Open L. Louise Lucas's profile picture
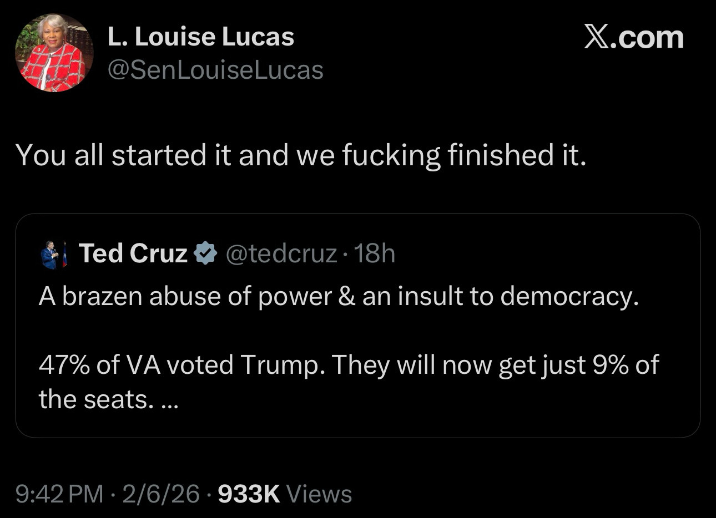 [x=54, y=53]
